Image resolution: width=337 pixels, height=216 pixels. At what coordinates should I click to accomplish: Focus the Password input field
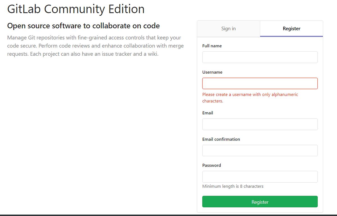pos(260,177)
